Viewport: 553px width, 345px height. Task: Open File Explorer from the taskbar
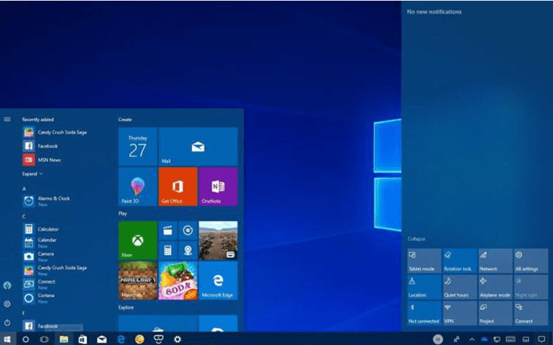64,339
